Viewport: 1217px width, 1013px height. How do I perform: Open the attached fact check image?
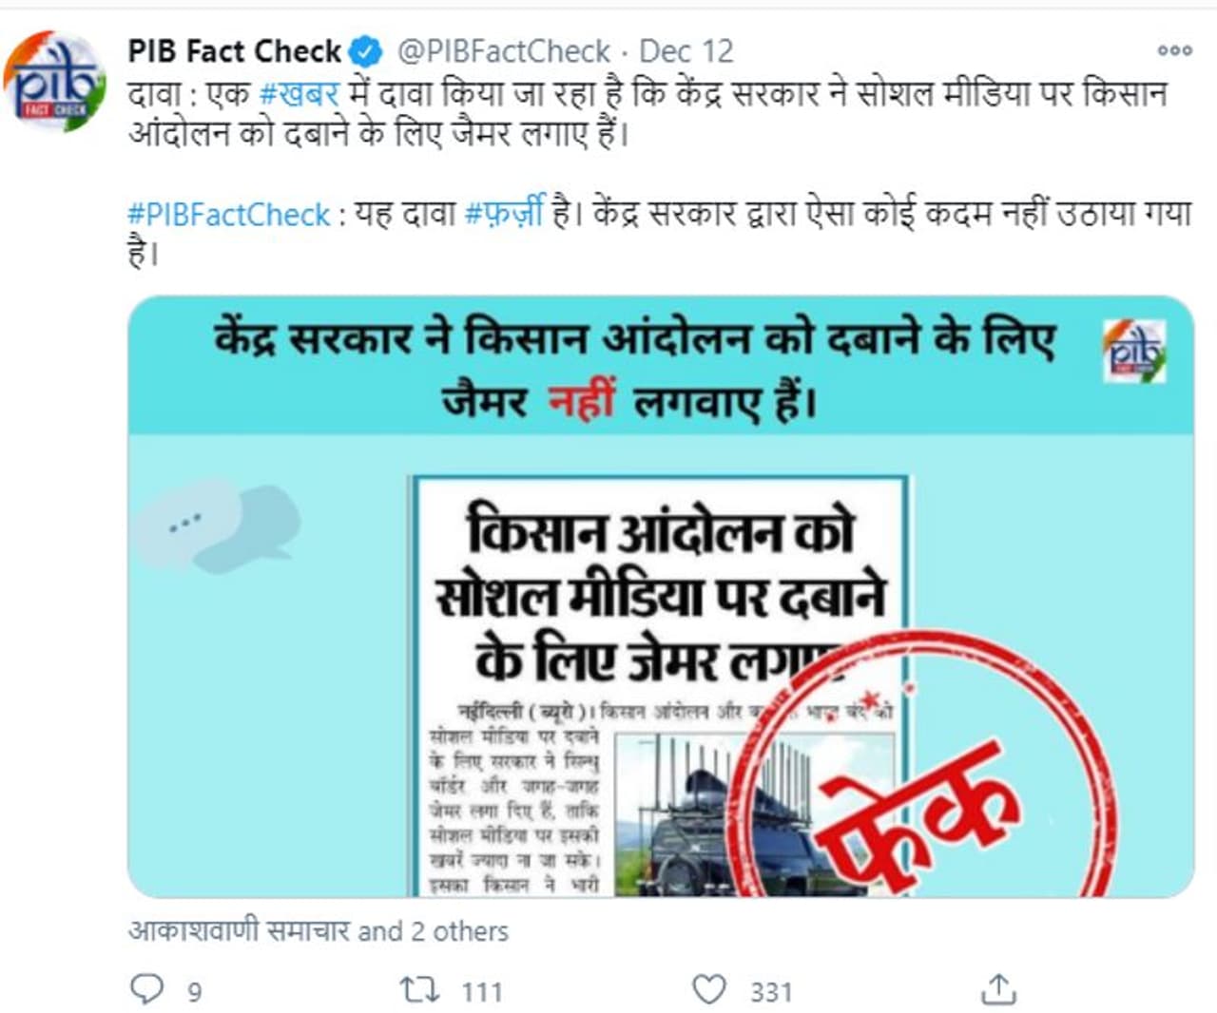click(x=661, y=597)
